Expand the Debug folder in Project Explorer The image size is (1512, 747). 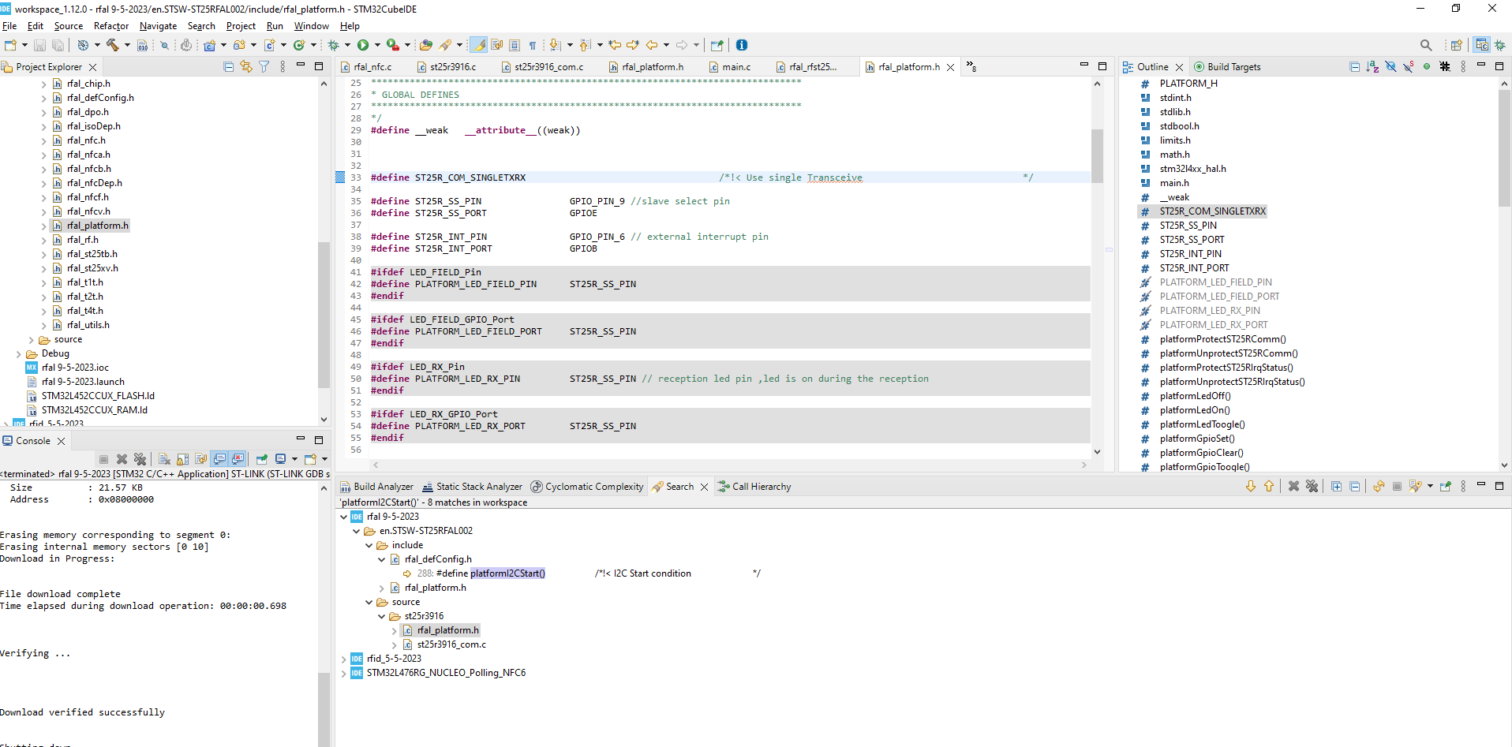point(18,353)
